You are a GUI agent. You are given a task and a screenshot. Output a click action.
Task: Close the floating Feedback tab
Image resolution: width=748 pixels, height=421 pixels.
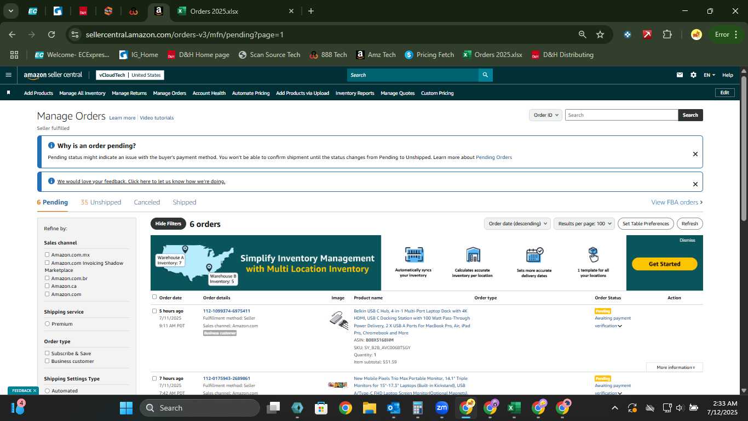click(34, 391)
